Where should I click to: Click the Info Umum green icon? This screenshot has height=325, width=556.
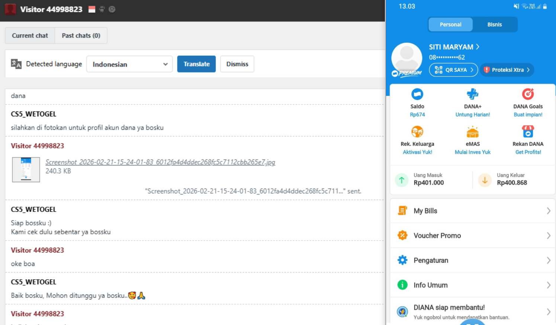pyautogui.click(x=402, y=285)
